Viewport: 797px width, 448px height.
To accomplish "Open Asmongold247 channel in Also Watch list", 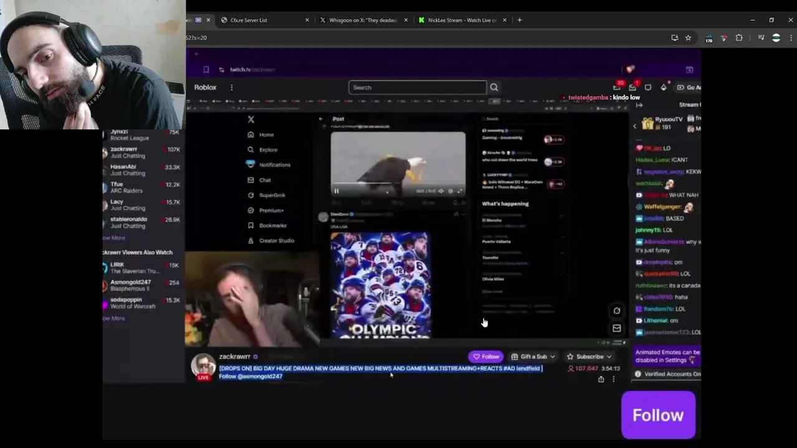I will click(142, 285).
